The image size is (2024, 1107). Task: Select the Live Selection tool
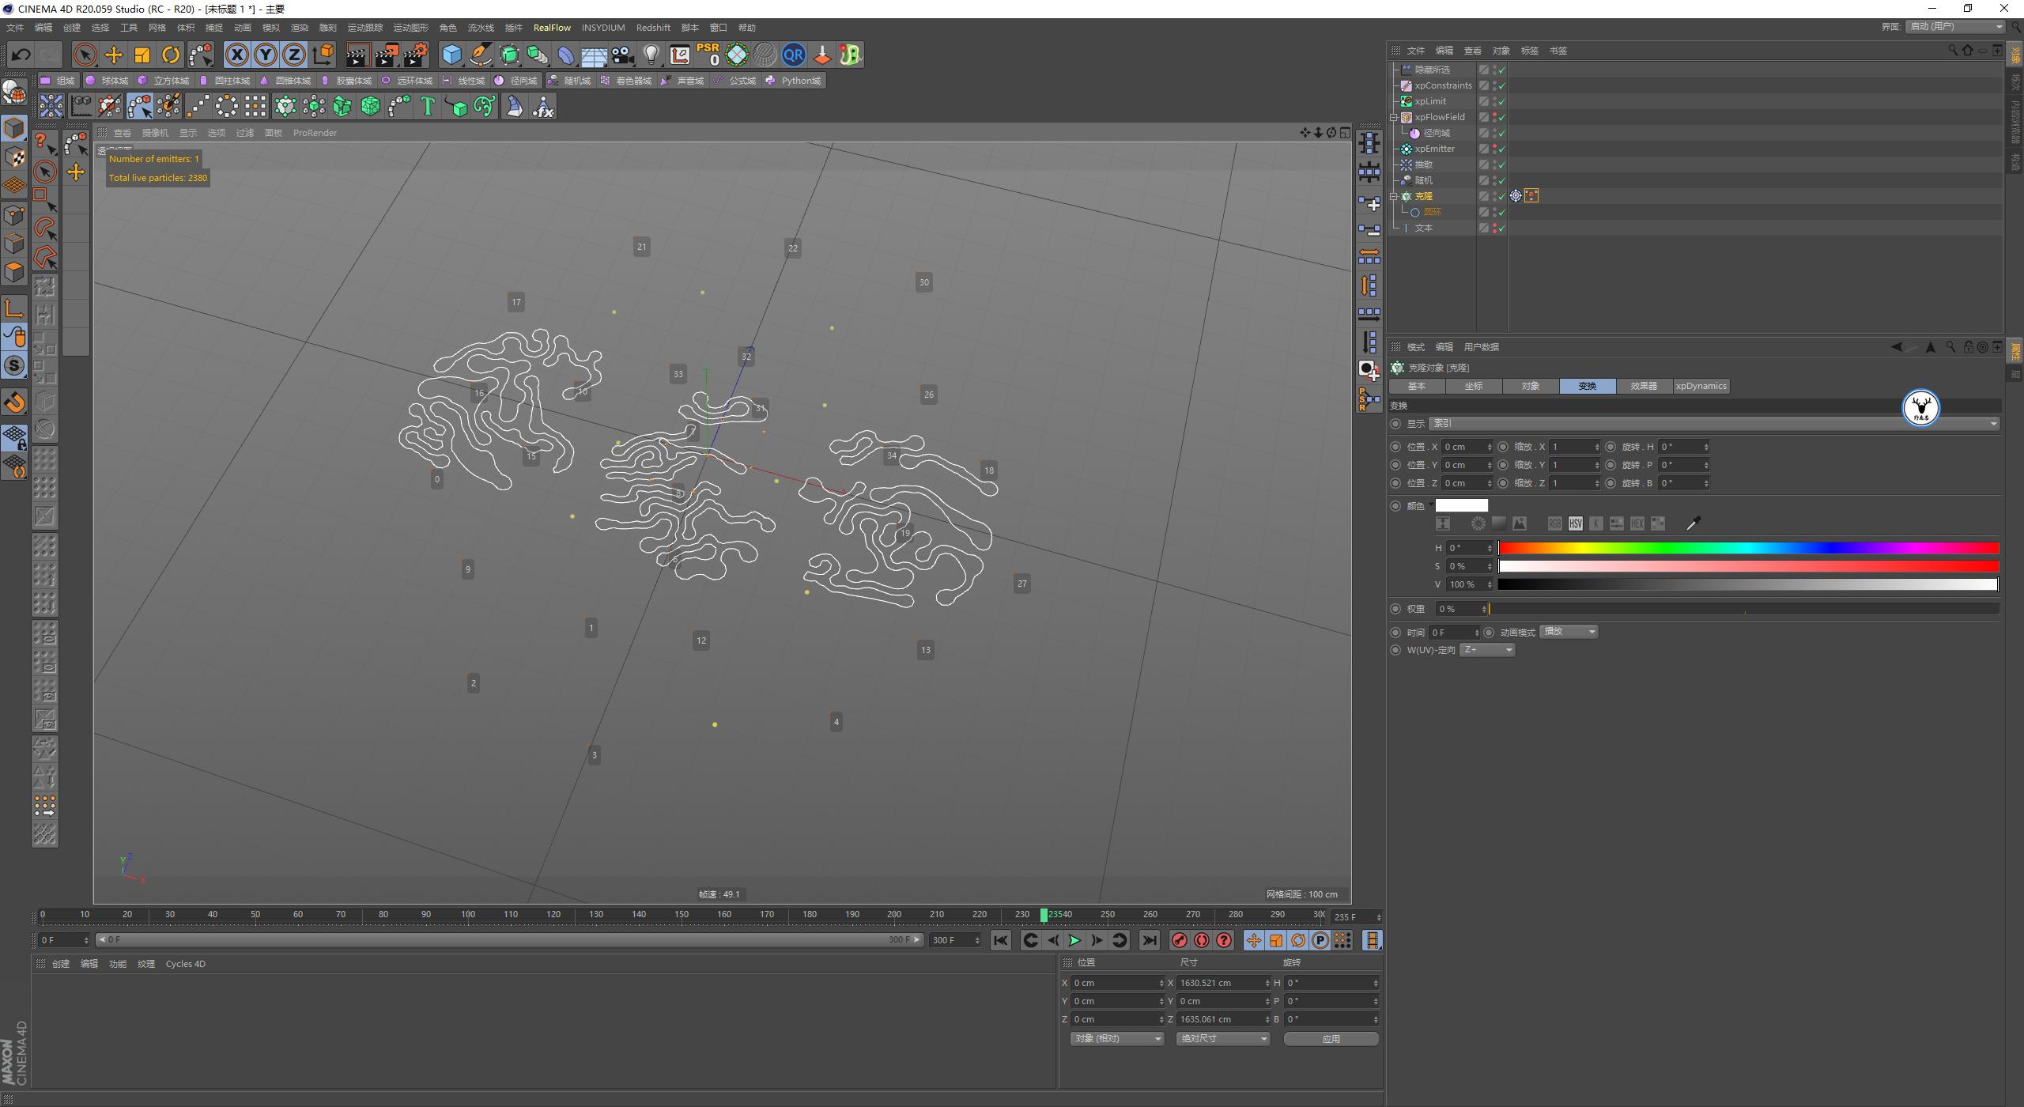(x=84, y=55)
